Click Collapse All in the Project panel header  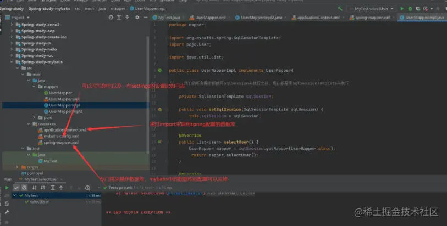127,18
